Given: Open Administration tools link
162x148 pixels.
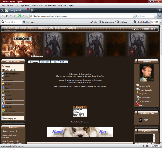Looking at the screenshot, I should (145, 101).
